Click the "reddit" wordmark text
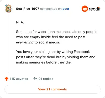This screenshot has width=105, height=98. [94, 9]
